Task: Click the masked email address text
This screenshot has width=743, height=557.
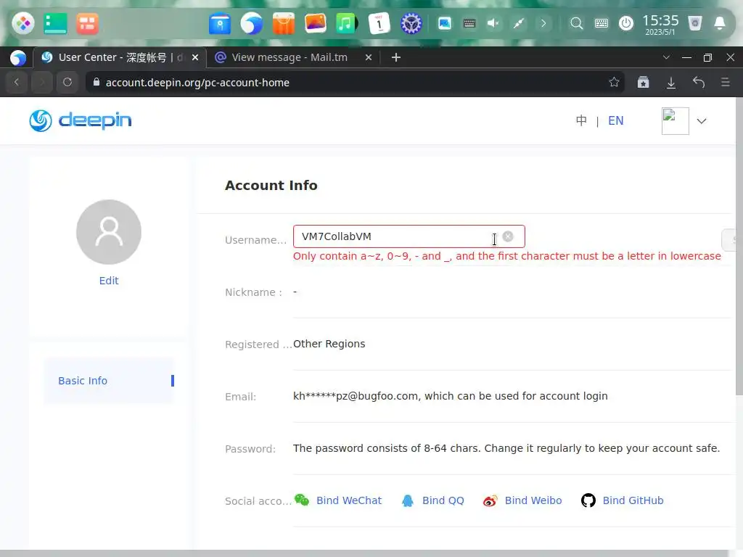Action: 356,396
